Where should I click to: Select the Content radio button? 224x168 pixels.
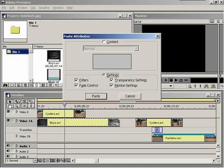pyautogui.click(x=104, y=42)
